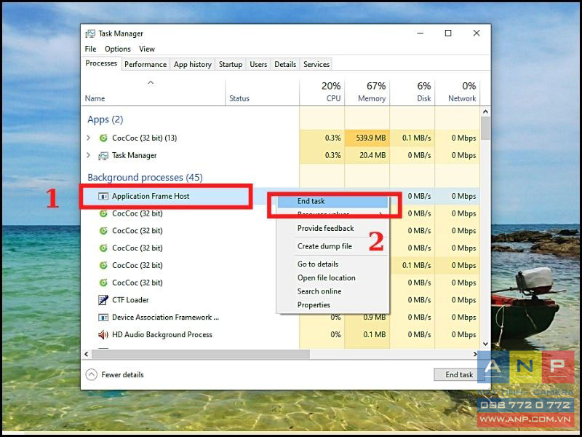
Task: Sort by the Memory column header
Action: point(367,92)
